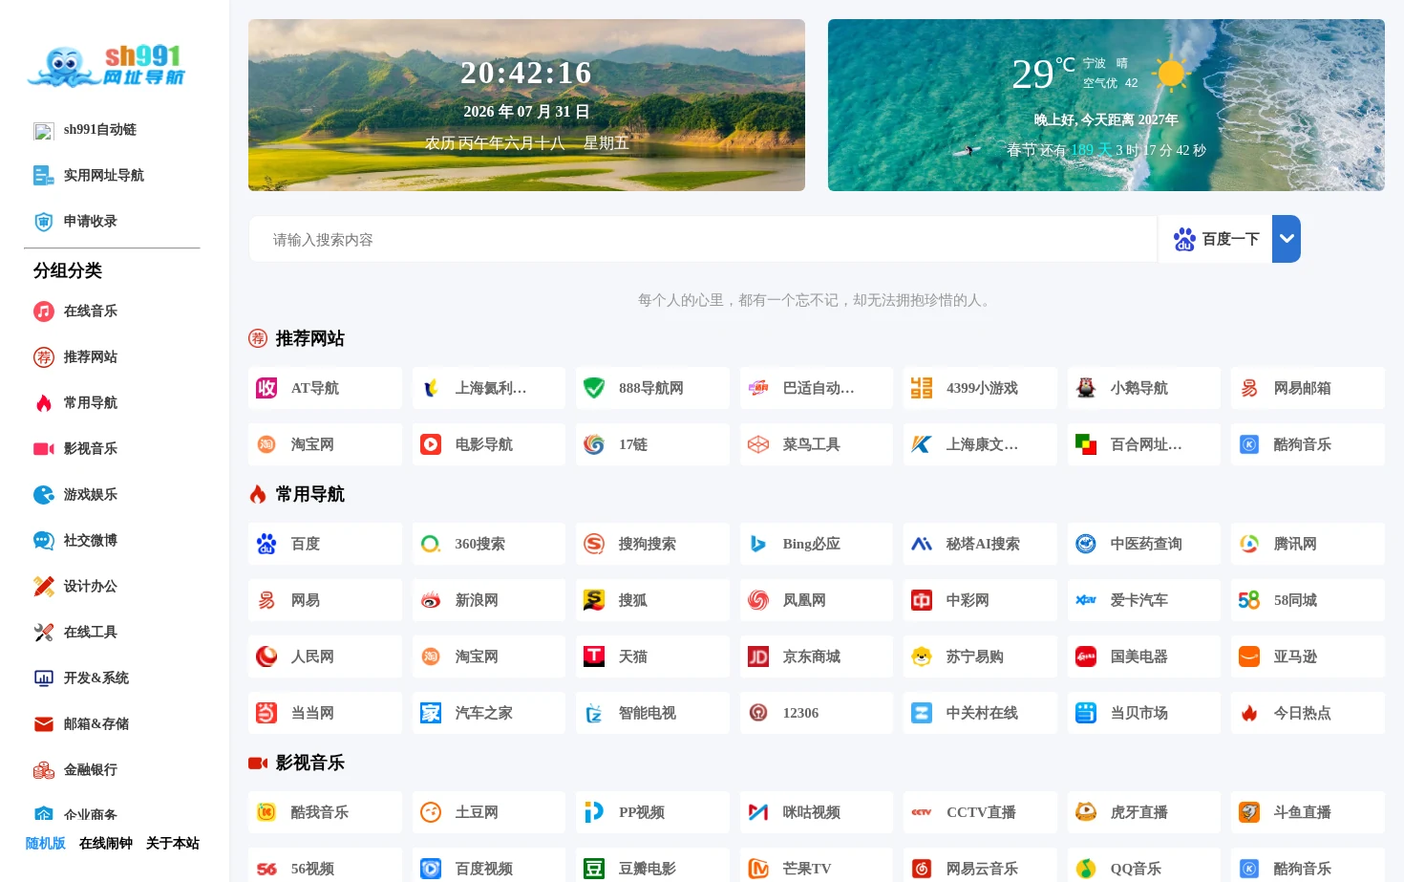The image size is (1404, 882).
Task: Click the 搜狗搜索 icon
Action: tap(594, 544)
